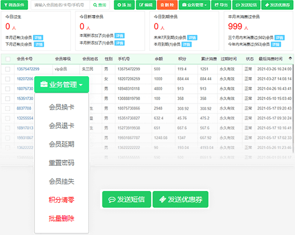The height and width of the screenshot is (235, 295).
Task: Check the row for card 13575472299
Action: tap(8, 69)
